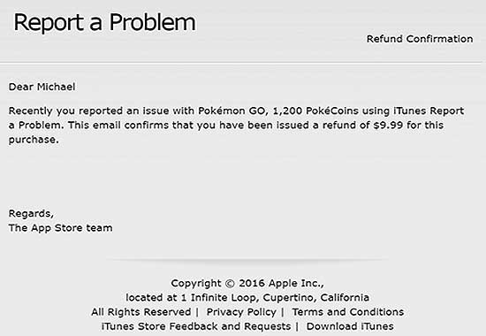Click the All Rights Reserved text
Image resolution: width=486 pixels, height=336 pixels.
[141, 312]
